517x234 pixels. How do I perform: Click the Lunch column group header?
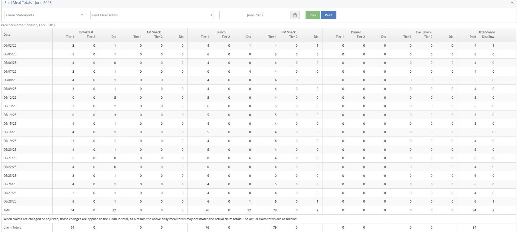(x=221, y=32)
